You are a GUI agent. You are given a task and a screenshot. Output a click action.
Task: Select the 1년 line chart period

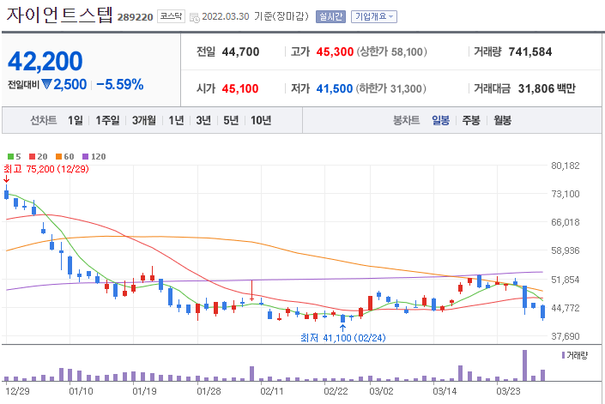coord(176,120)
